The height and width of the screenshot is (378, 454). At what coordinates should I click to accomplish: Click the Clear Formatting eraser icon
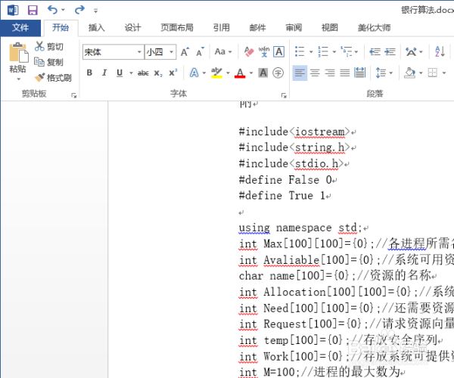pyautogui.click(x=248, y=52)
